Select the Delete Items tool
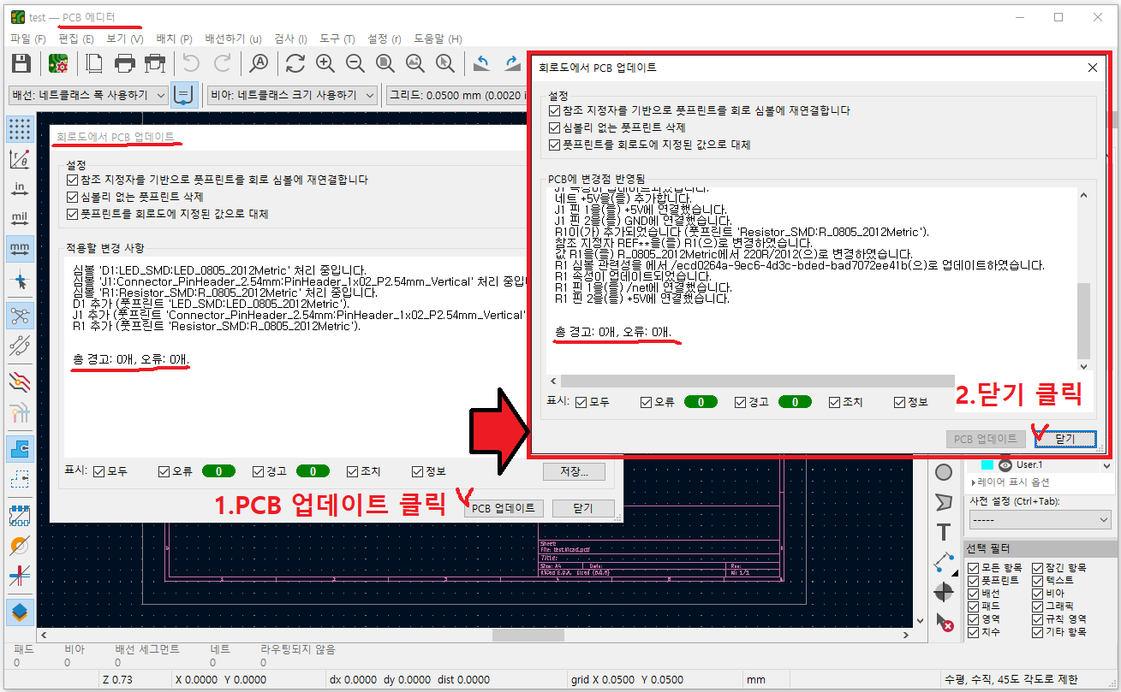Viewport: 1121px width, 692px height. [x=944, y=623]
